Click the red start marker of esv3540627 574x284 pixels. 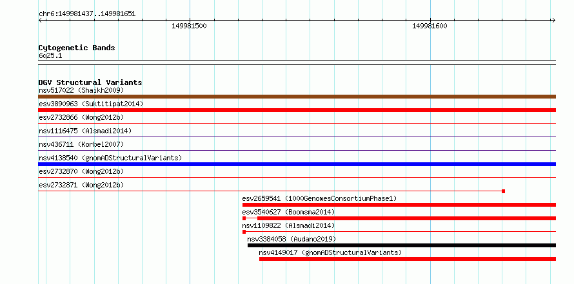tap(244, 218)
